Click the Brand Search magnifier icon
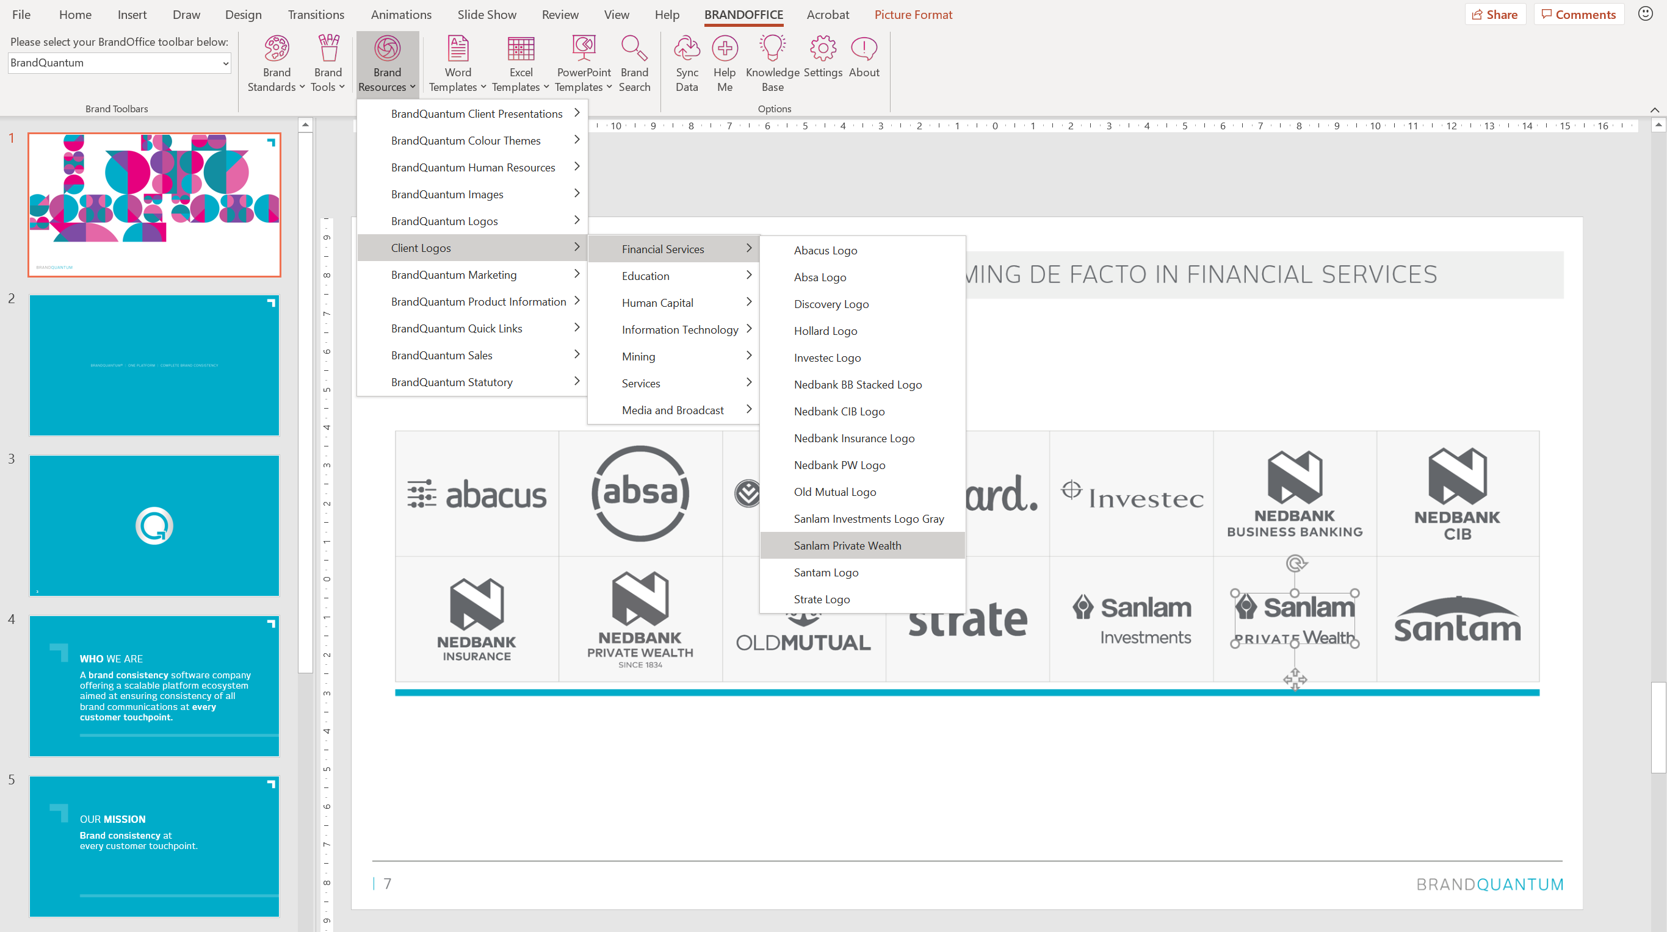Viewport: 1667px width, 932px height. click(x=634, y=49)
